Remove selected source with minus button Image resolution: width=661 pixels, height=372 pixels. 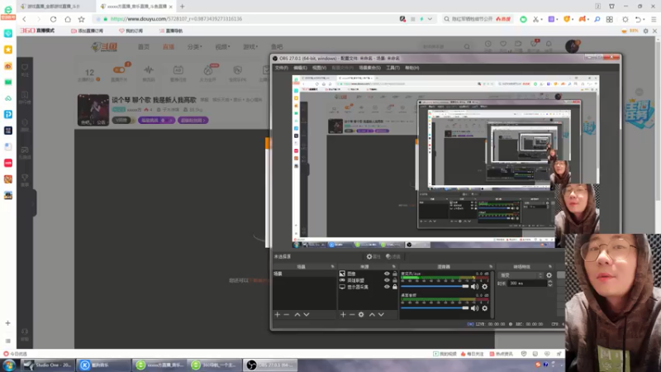coord(352,315)
